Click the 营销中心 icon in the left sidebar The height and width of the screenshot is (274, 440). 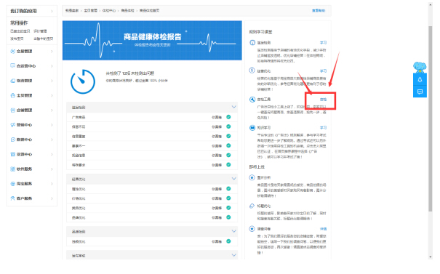[12, 125]
